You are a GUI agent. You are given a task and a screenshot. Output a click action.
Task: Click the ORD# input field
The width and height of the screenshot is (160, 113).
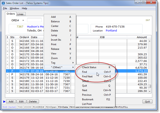tap(34, 20)
